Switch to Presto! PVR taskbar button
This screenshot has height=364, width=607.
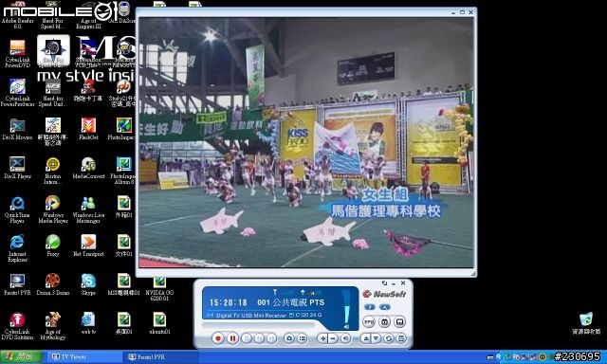[160, 356]
